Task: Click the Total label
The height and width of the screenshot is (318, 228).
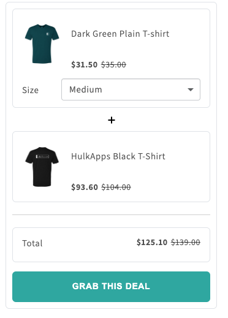Action: (x=32, y=243)
